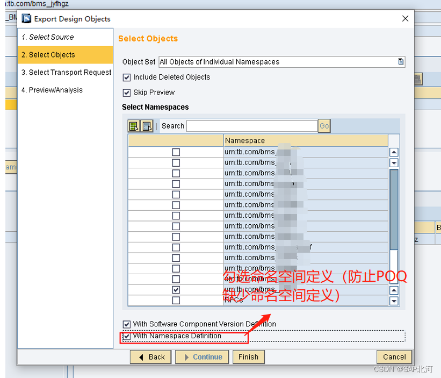Click the Back button

point(150,356)
